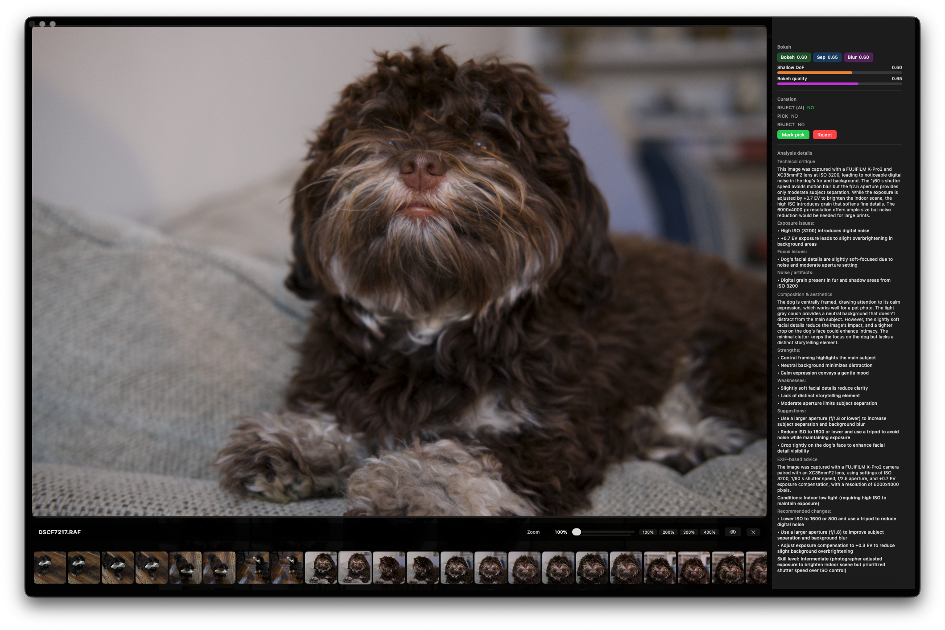This screenshot has width=945, height=630.
Task: Click the green Bokeh 0.60 badge
Action: coord(794,57)
